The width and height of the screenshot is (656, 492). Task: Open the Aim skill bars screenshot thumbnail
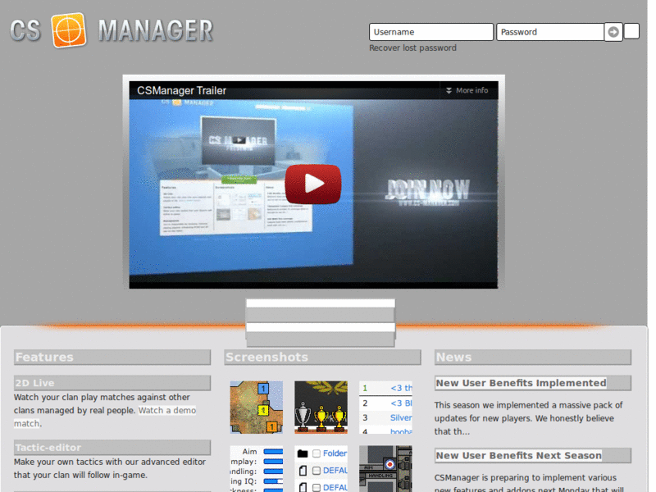(x=257, y=468)
